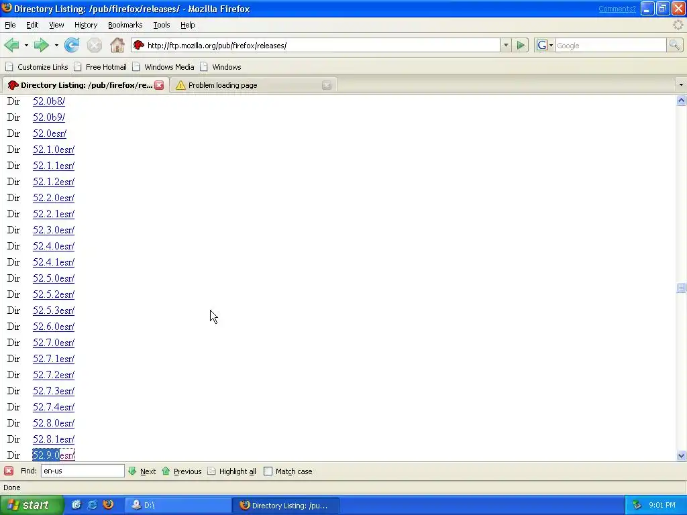
Task: Click the Stop loading button
Action: pyautogui.click(x=94, y=45)
